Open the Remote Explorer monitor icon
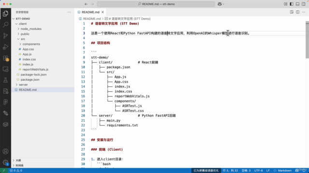The width and height of the screenshot is (309, 173). click(x=5, y=69)
